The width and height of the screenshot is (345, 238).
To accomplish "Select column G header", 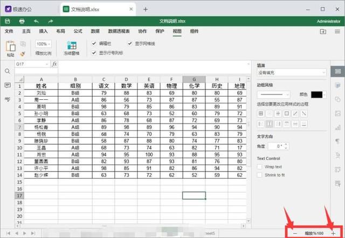I will pyautogui.click(x=194, y=79).
